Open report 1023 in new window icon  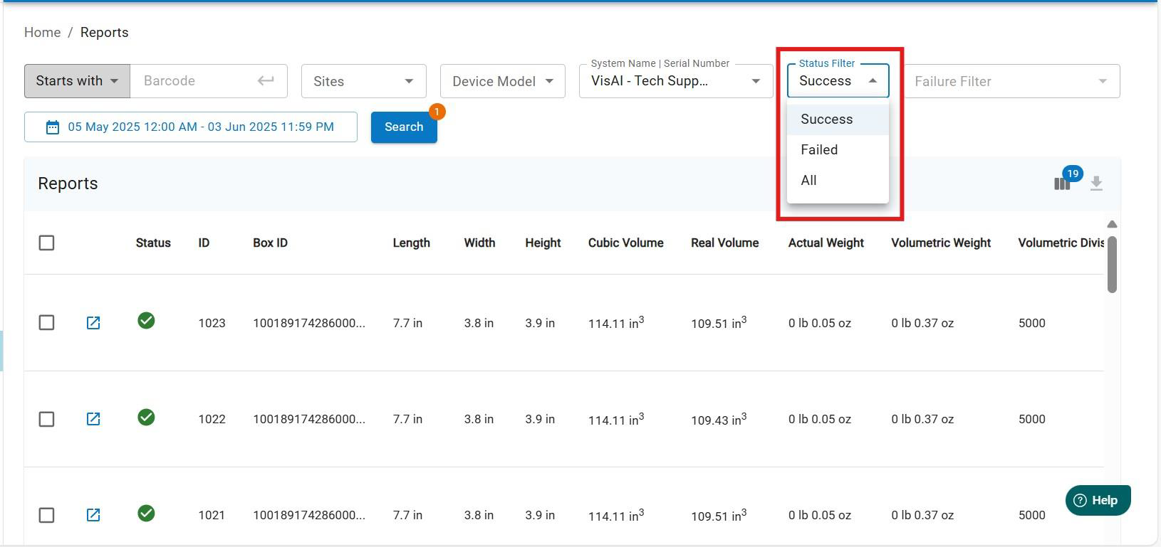tap(93, 323)
